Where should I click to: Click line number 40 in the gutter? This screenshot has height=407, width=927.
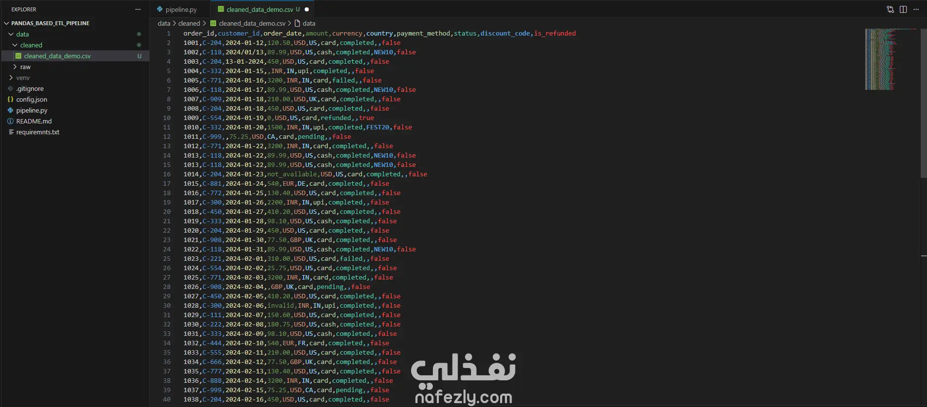[x=167, y=400]
